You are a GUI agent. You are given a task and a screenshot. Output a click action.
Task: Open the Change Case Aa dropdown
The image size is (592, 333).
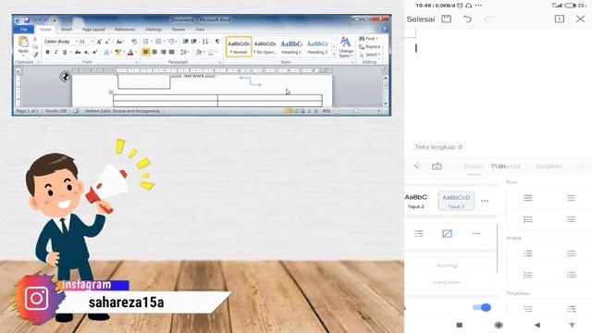click(120, 42)
